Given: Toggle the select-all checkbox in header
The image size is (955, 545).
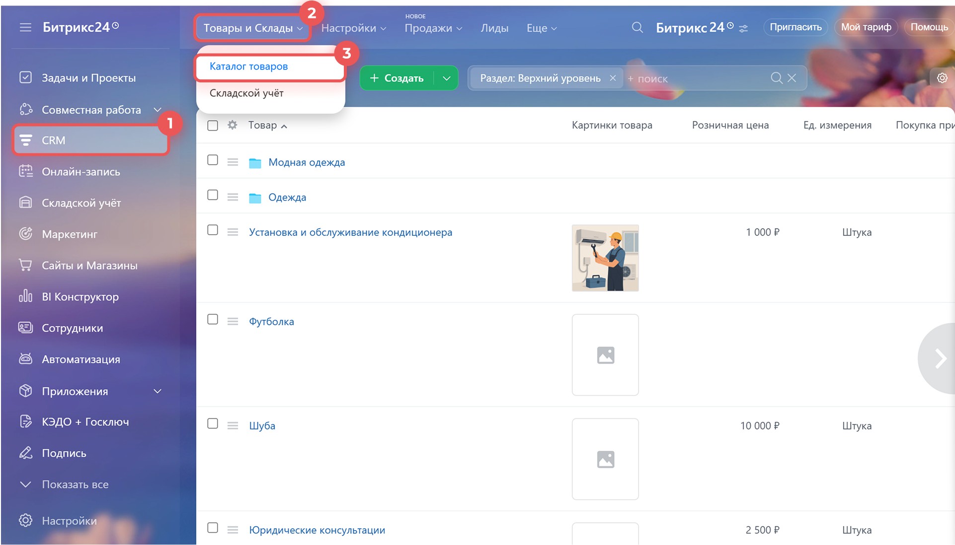Looking at the screenshot, I should (213, 126).
